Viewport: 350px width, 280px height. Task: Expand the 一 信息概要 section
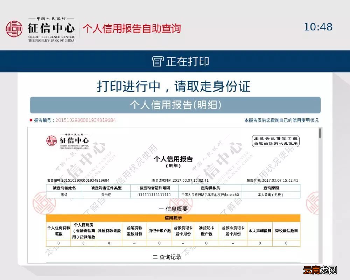tap(173, 209)
